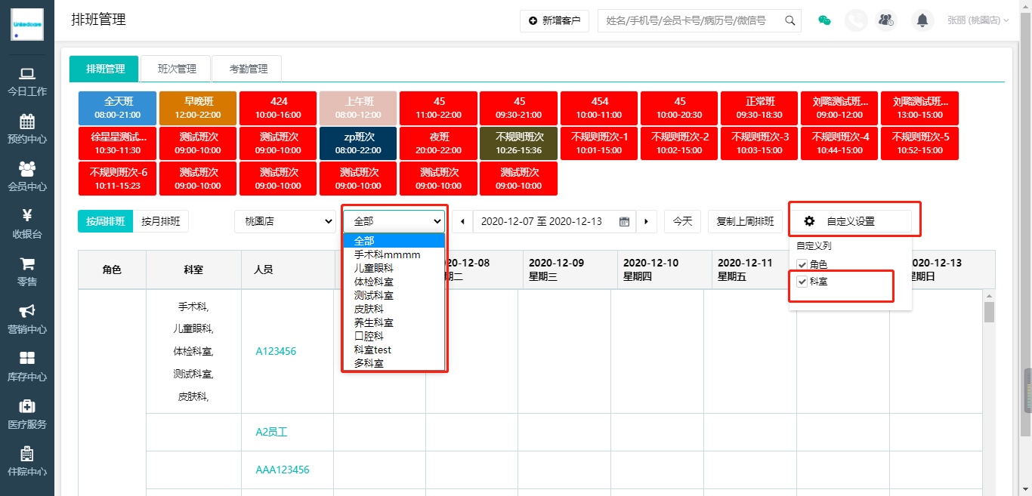
Task: Click the 复制上周排班 button
Action: [745, 221]
